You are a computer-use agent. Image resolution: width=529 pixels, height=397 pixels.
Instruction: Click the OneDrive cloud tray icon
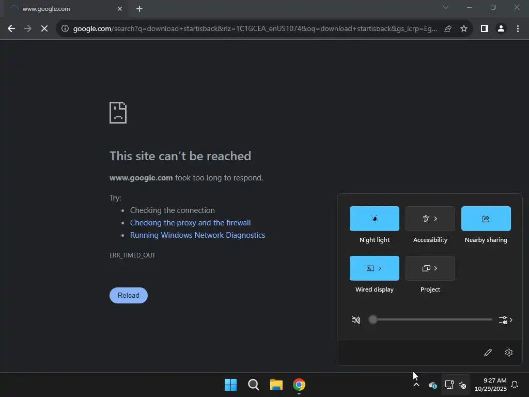432,385
